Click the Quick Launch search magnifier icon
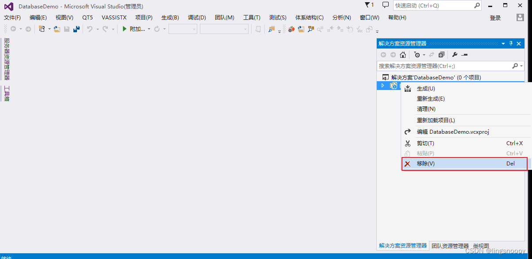Screen dimensions: 532x259 [477, 5]
